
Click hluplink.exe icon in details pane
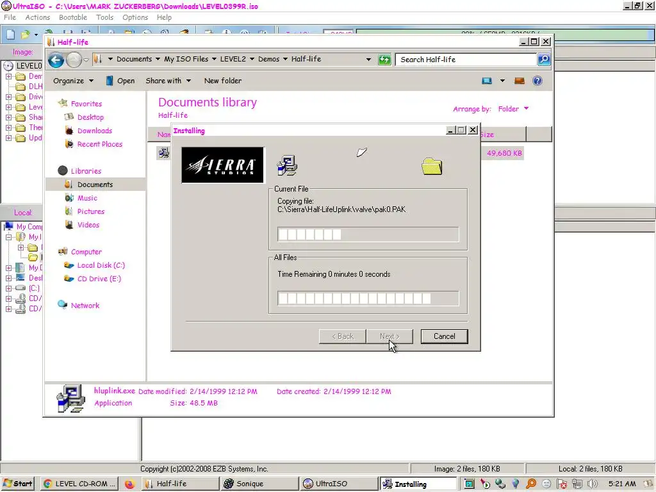click(70, 398)
